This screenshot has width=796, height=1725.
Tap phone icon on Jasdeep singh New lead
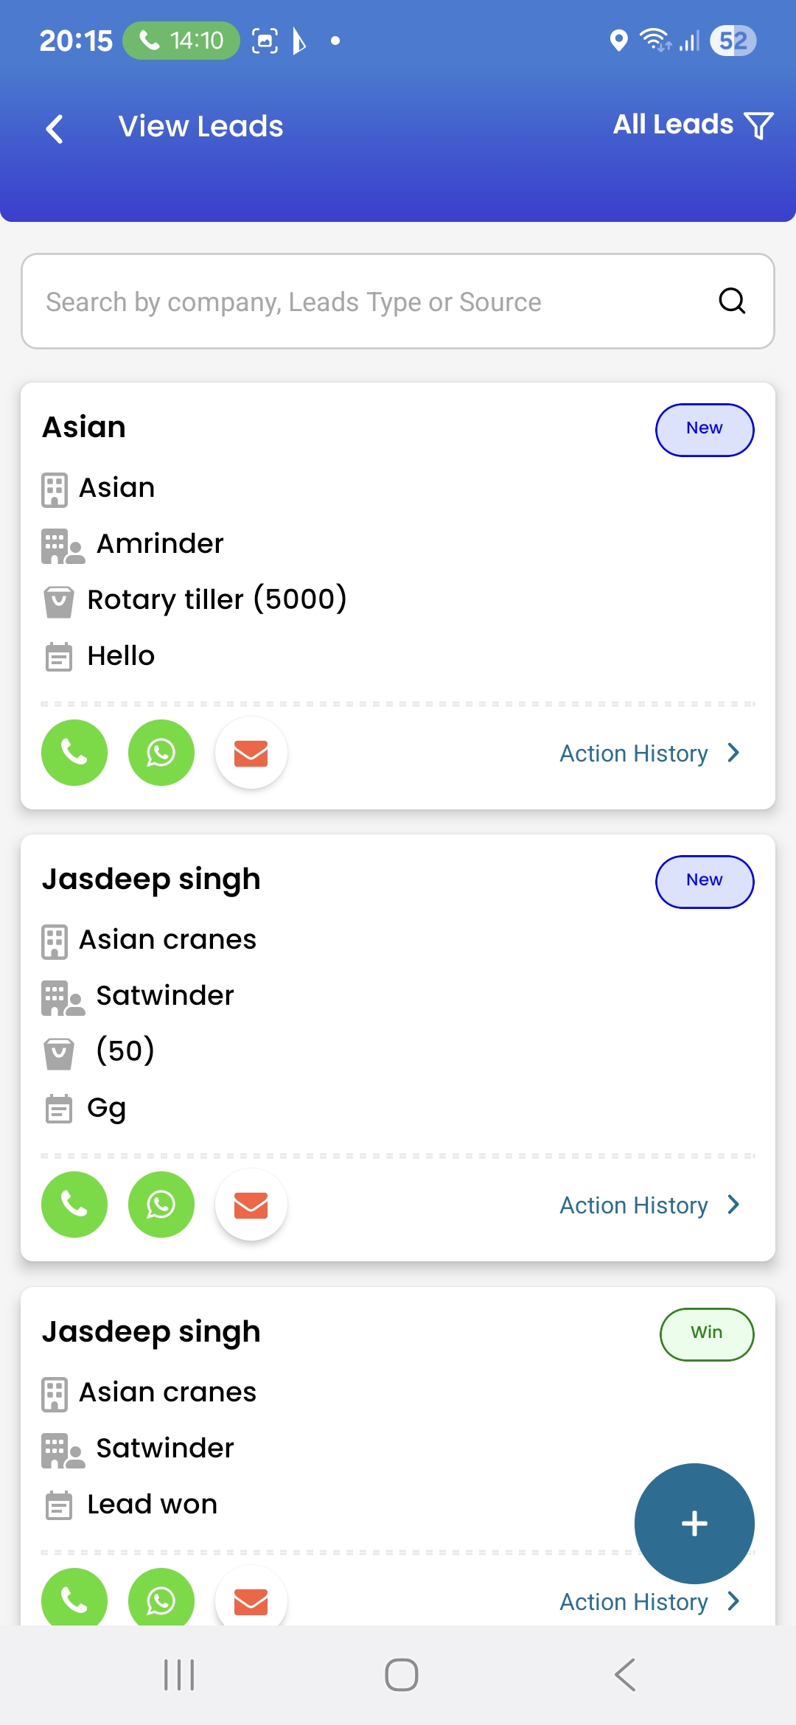74,1205
